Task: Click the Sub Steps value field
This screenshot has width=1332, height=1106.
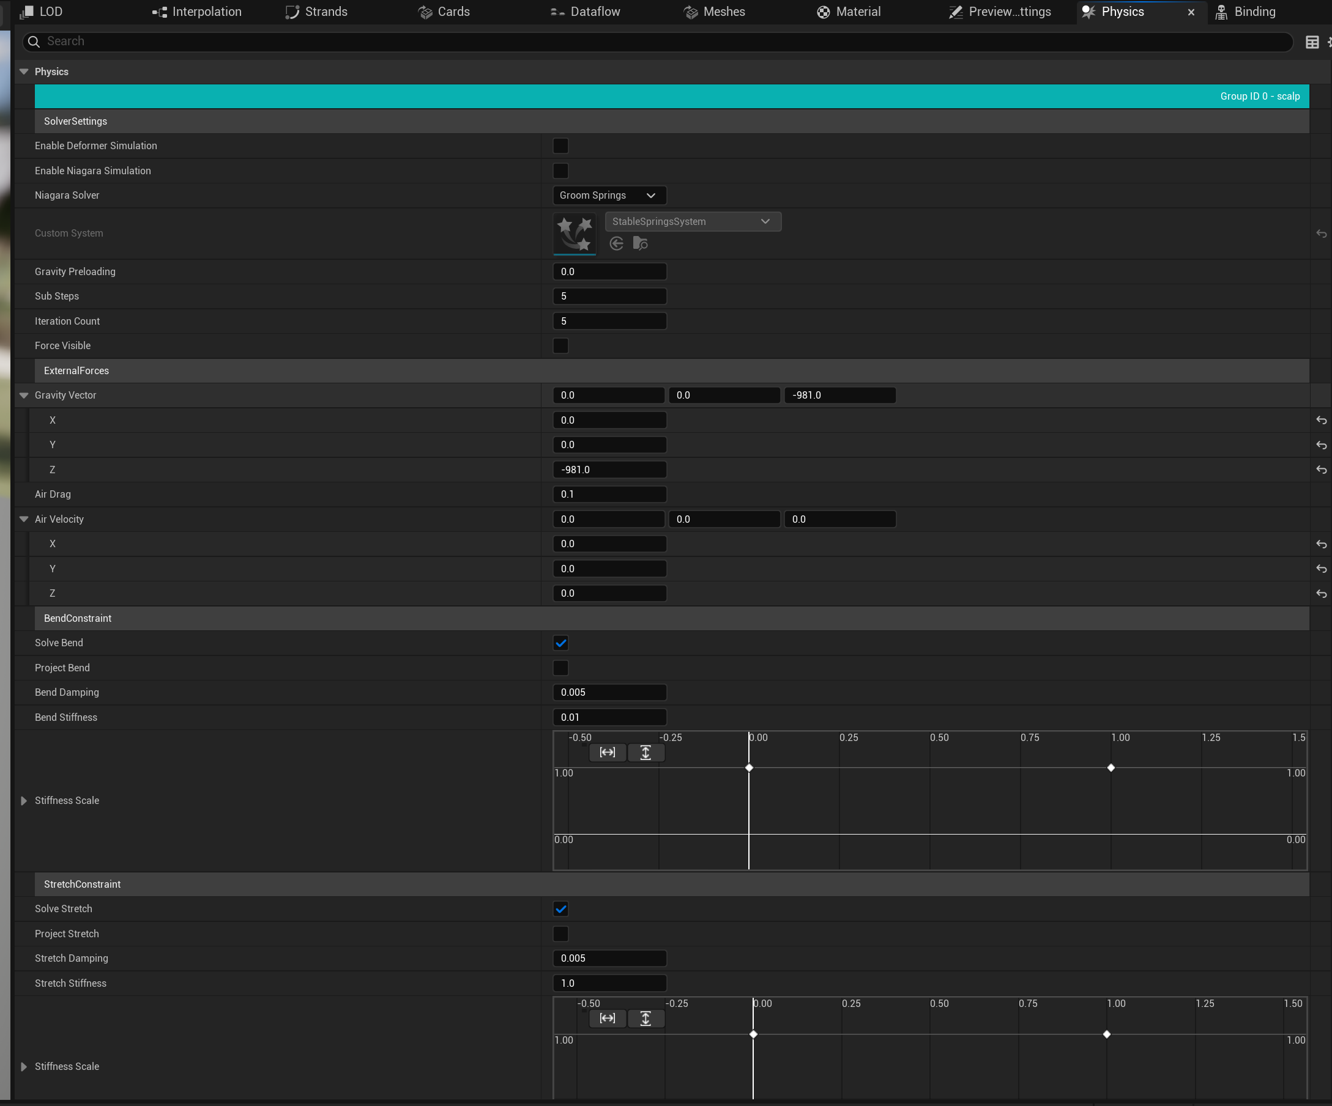Action: (609, 296)
